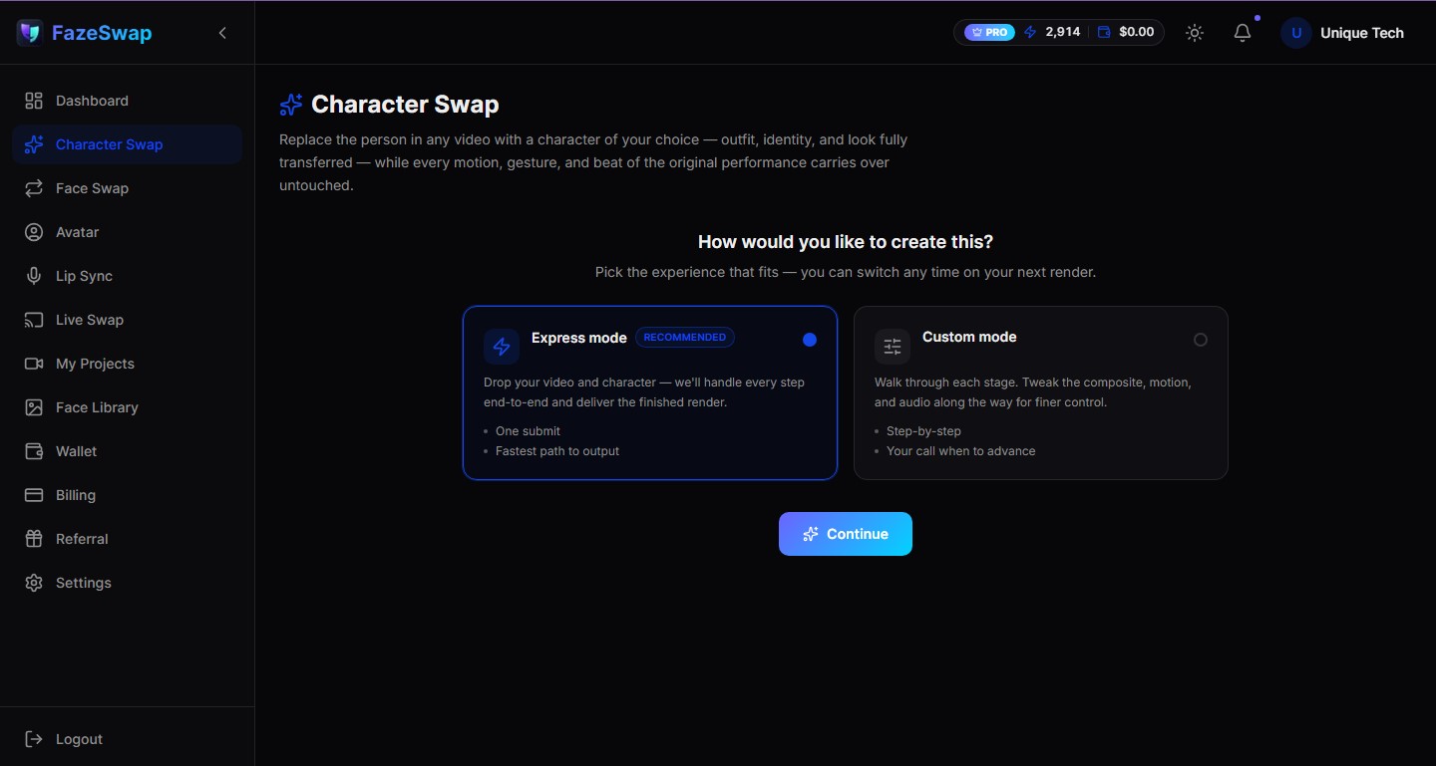Click 'Fastest path to output' text
The image size is (1436, 766).
[557, 451]
